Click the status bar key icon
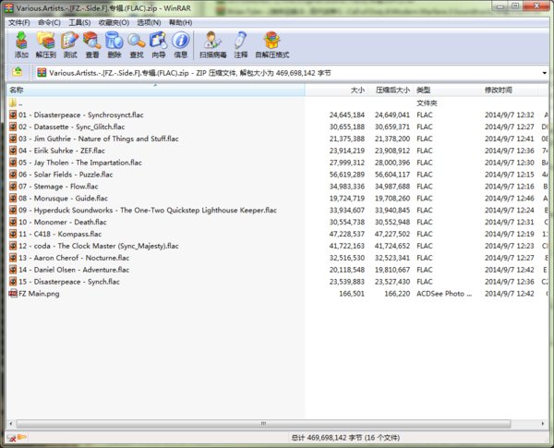 coord(22,438)
